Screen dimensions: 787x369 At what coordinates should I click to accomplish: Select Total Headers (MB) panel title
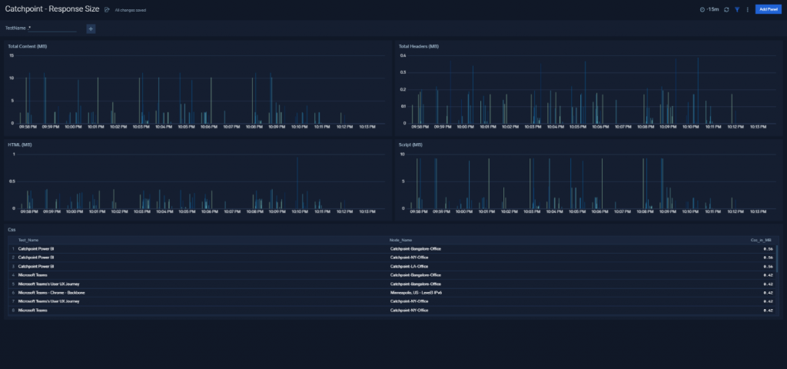click(419, 46)
